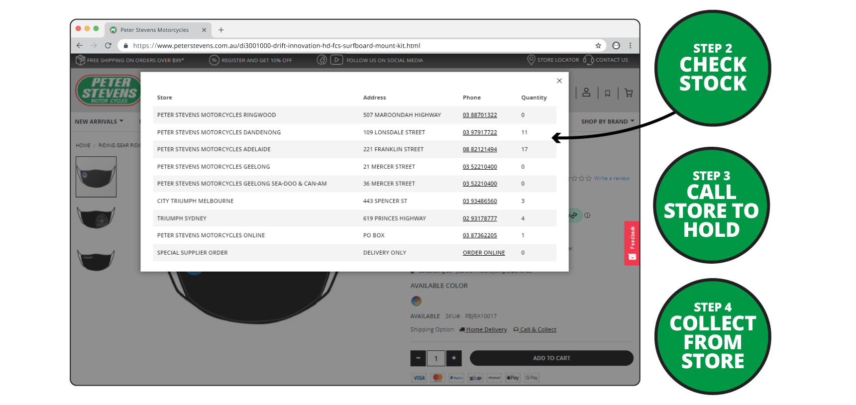856x405 pixels.
Task: Reload the page
Action: (108, 45)
